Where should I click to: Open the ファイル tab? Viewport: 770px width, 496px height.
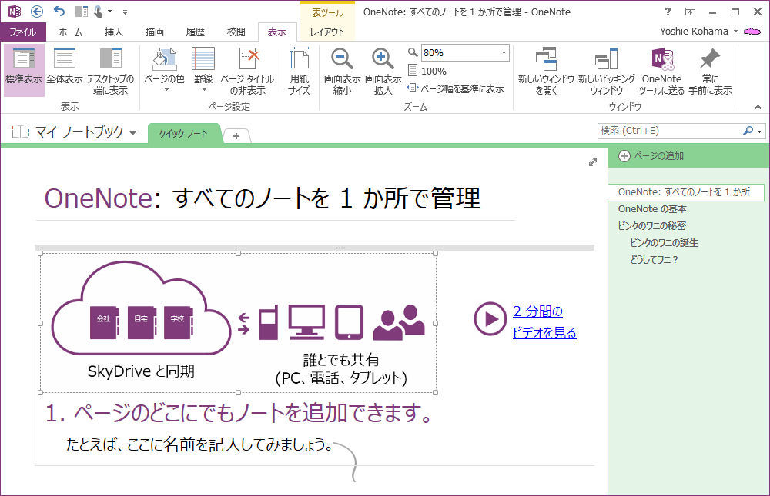pyautogui.click(x=23, y=32)
